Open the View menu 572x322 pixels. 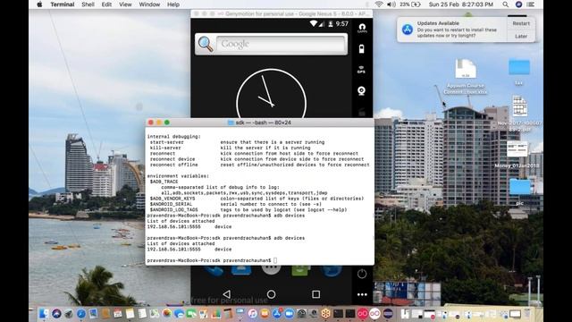click(125, 4)
